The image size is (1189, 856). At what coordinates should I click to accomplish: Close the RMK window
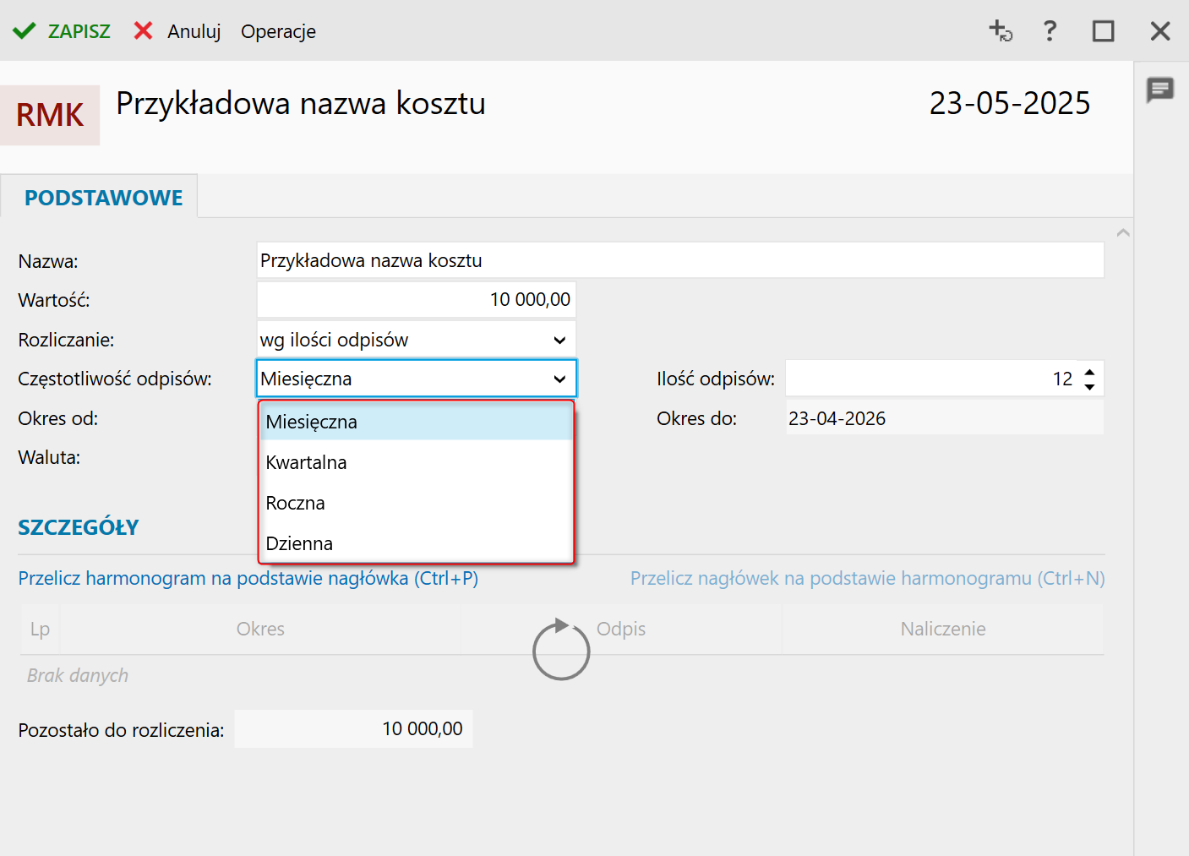(x=1160, y=31)
